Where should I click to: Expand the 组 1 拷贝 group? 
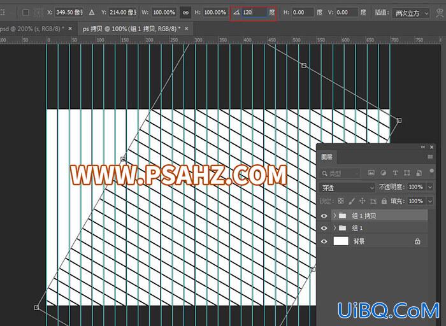coord(334,215)
